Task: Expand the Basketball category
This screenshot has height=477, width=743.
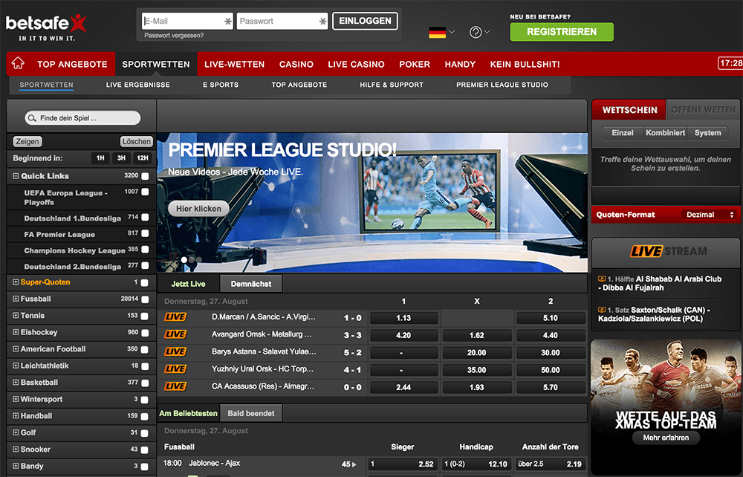Action: coord(16,382)
